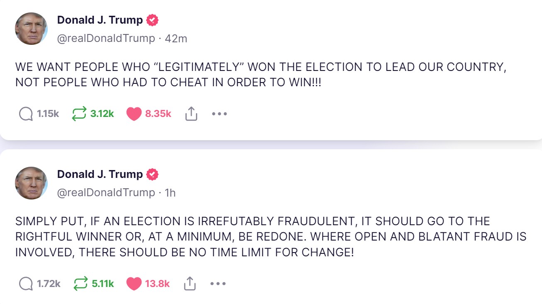Open the 1h timestamp link
542x304 pixels.
[x=170, y=193]
